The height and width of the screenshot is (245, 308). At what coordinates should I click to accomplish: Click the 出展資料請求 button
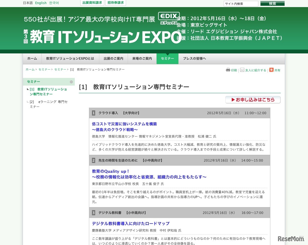(x=92, y=3)
